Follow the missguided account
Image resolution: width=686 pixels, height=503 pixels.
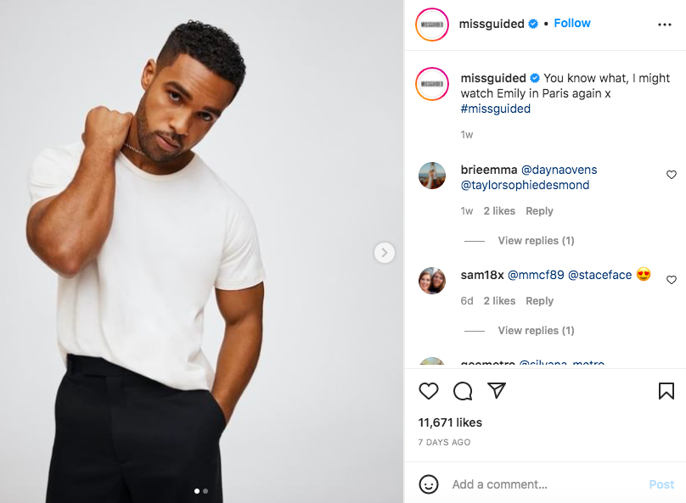point(572,24)
